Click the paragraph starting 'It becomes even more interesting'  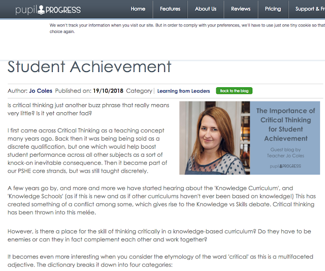click(x=160, y=261)
